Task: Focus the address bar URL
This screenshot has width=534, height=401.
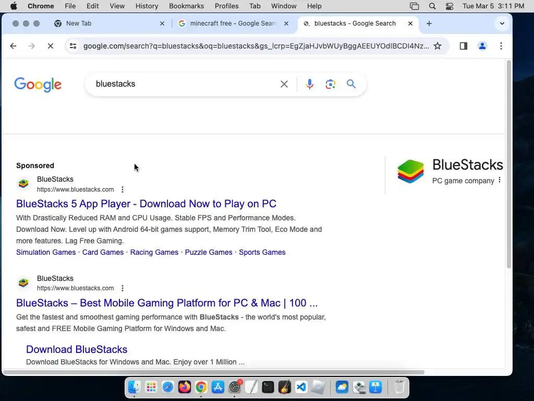Action: pos(256,46)
